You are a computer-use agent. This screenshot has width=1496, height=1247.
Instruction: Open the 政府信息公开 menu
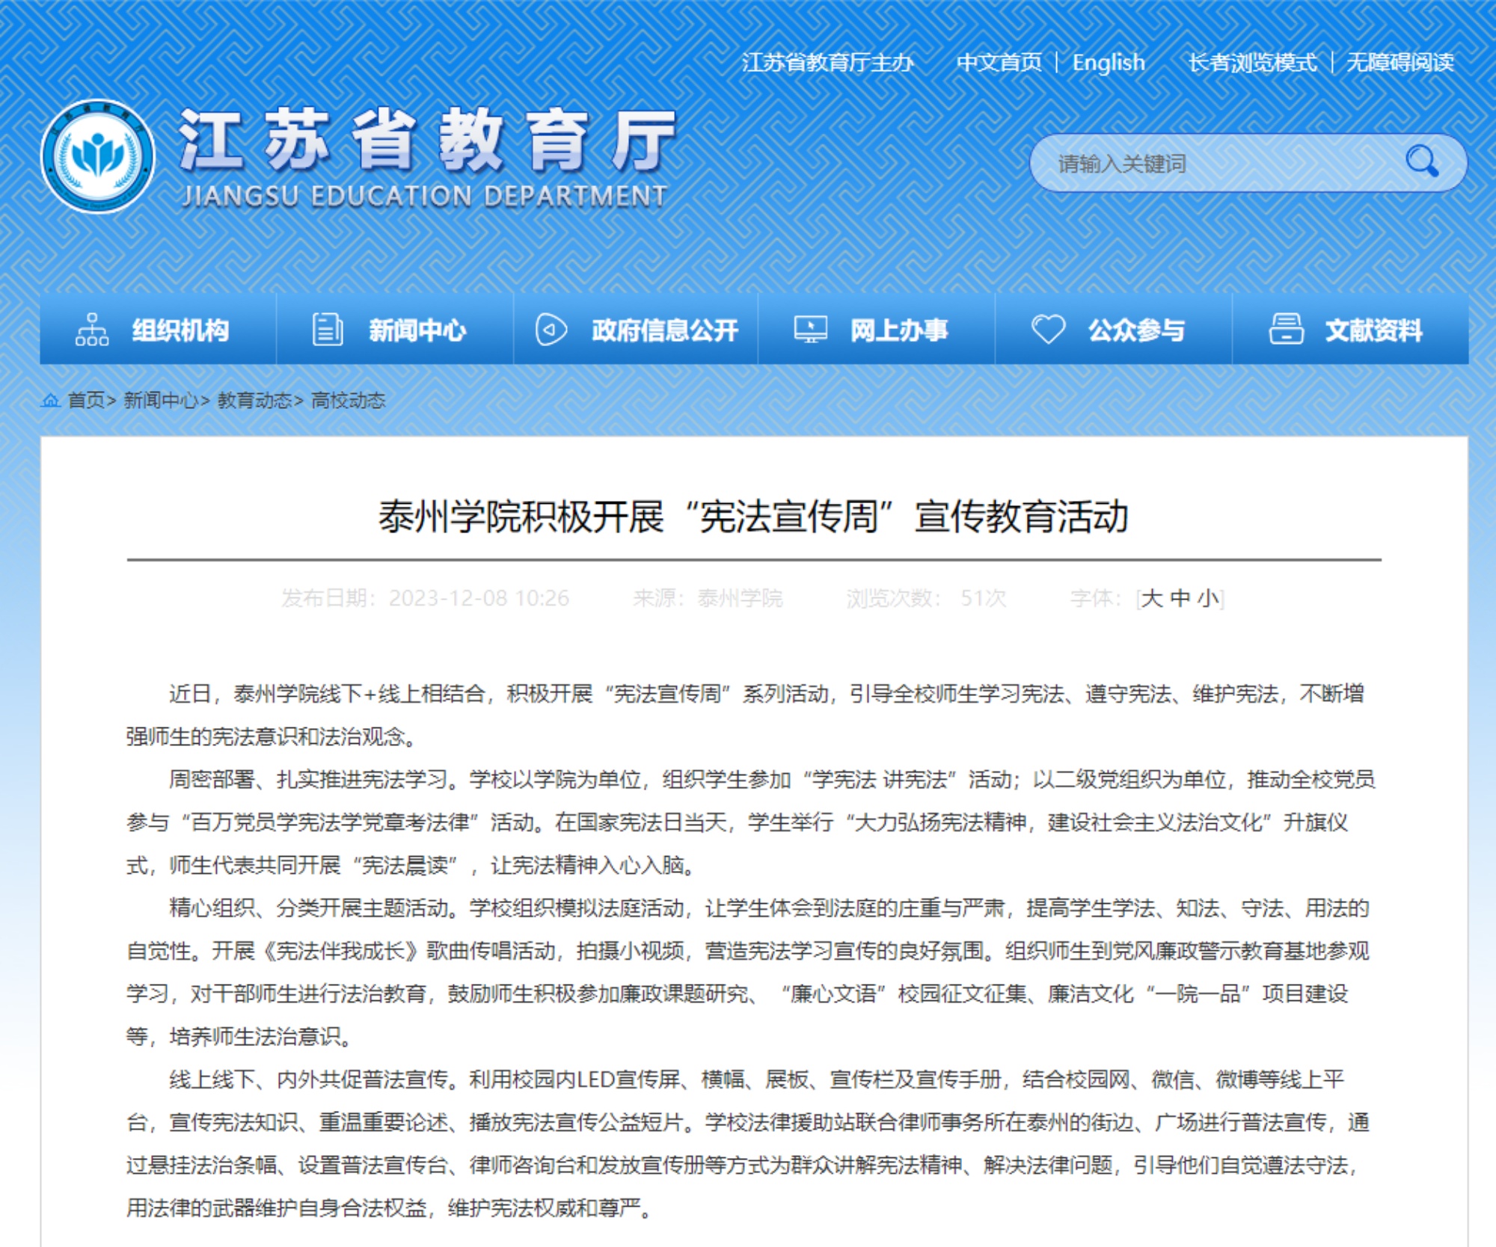point(664,330)
